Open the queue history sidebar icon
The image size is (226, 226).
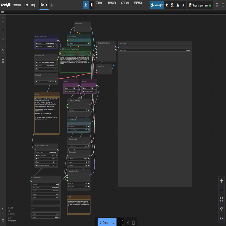(3, 20)
